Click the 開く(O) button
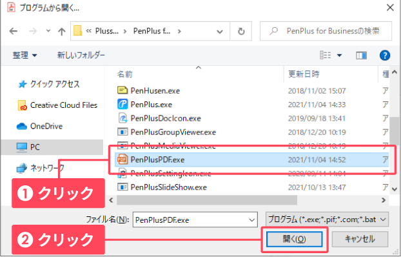This screenshot has height=257, width=401. click(x=295, y=240)
